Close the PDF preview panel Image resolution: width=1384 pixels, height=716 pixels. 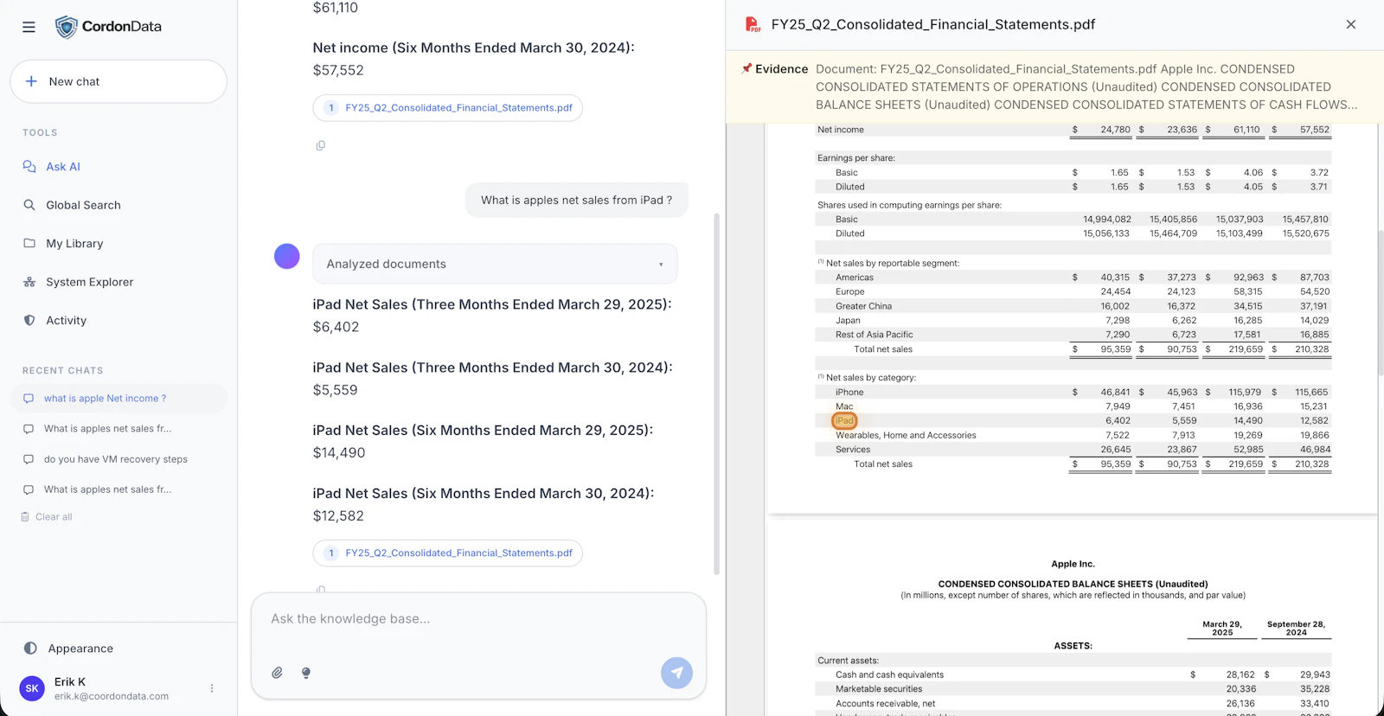pyautogui.click(x=1351, y=24)
